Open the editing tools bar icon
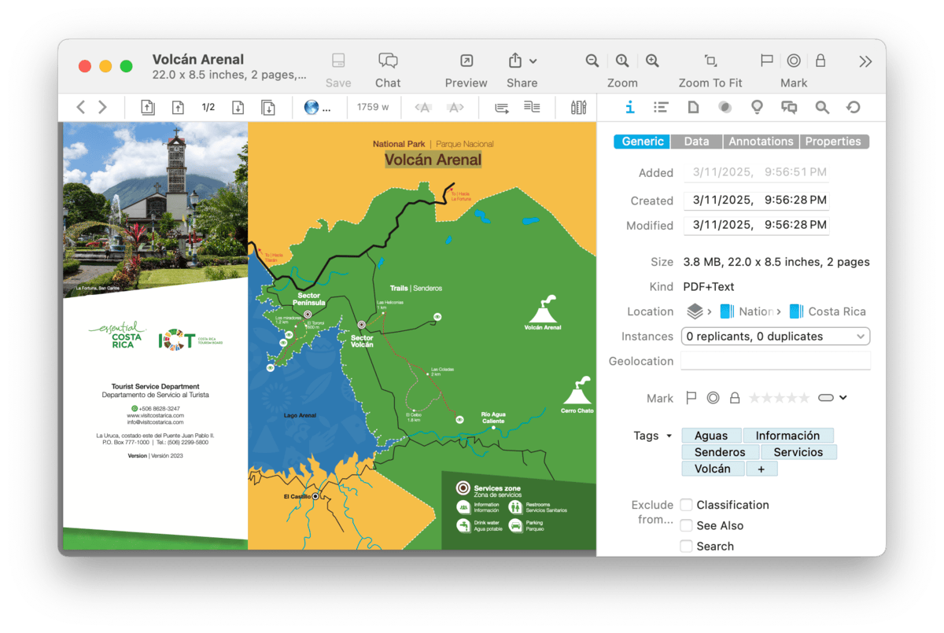The height and width of the screenshot is (633, 944). pos(578,108)
